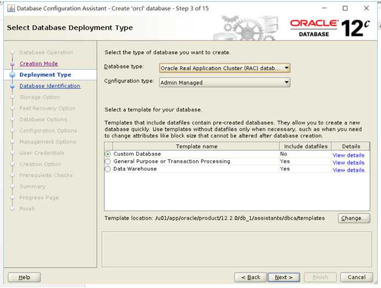The width and height of the screenshot is (381, 288).
Task: Click the Fast Recovery Option step label
Action: [x=48, y=108]
